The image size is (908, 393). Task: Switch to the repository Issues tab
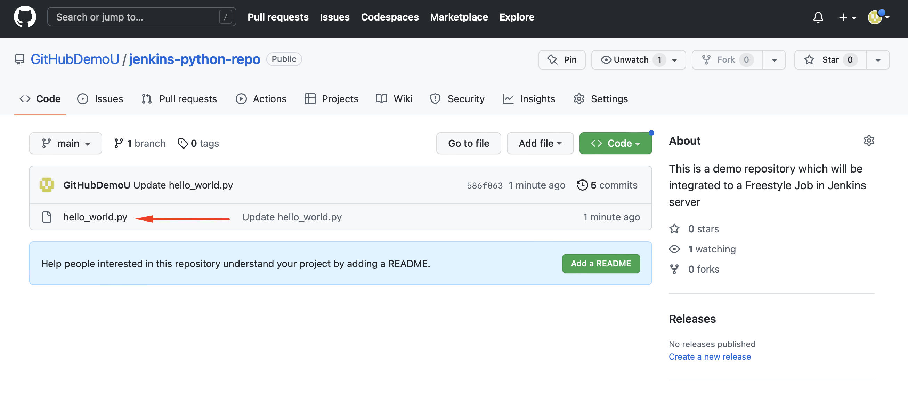point(100,99)
